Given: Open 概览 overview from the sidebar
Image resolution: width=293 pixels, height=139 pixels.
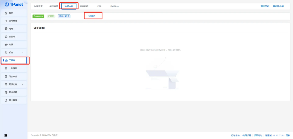Looking at the screenshot, I should 11,13.
